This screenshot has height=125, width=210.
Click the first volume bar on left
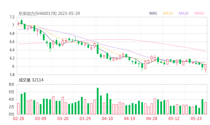click(18, 109)
